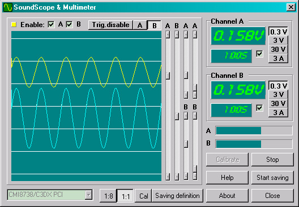Select 0.3 V range for Channel A
299x207 pixels.
point(278,32)
